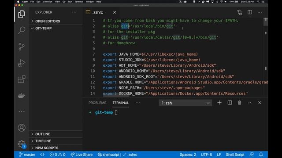Open the Extensions view
This screenshot has height=158, width=282.
22,79
